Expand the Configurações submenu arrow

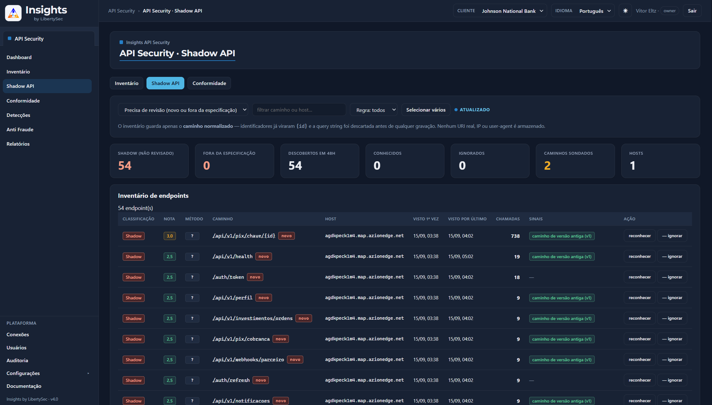[88, 373]
